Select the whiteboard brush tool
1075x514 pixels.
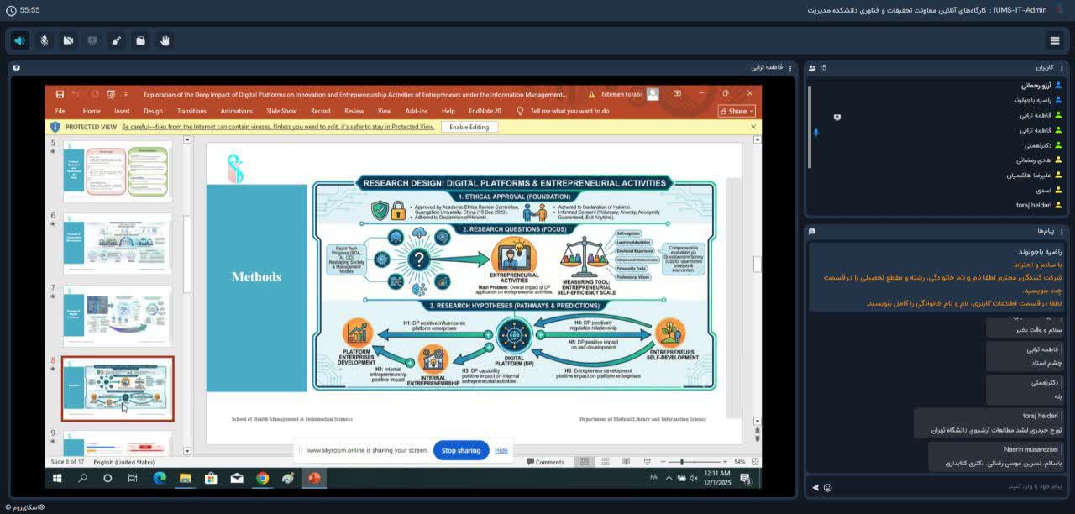[117, 40]
